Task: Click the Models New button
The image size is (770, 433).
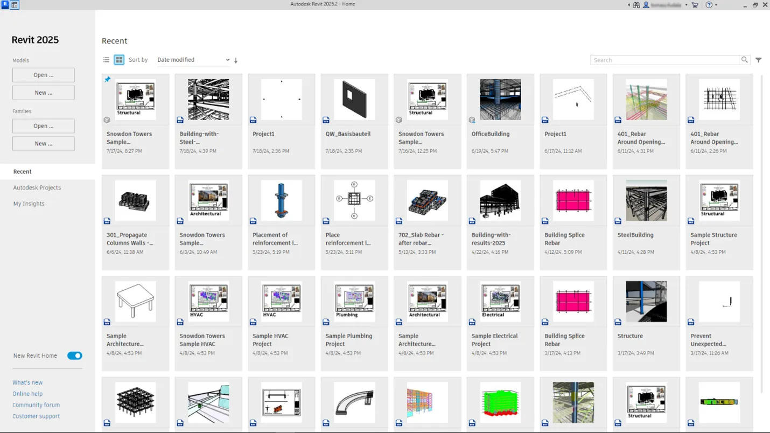Action: pyautogui.click(x=44, y=93)
